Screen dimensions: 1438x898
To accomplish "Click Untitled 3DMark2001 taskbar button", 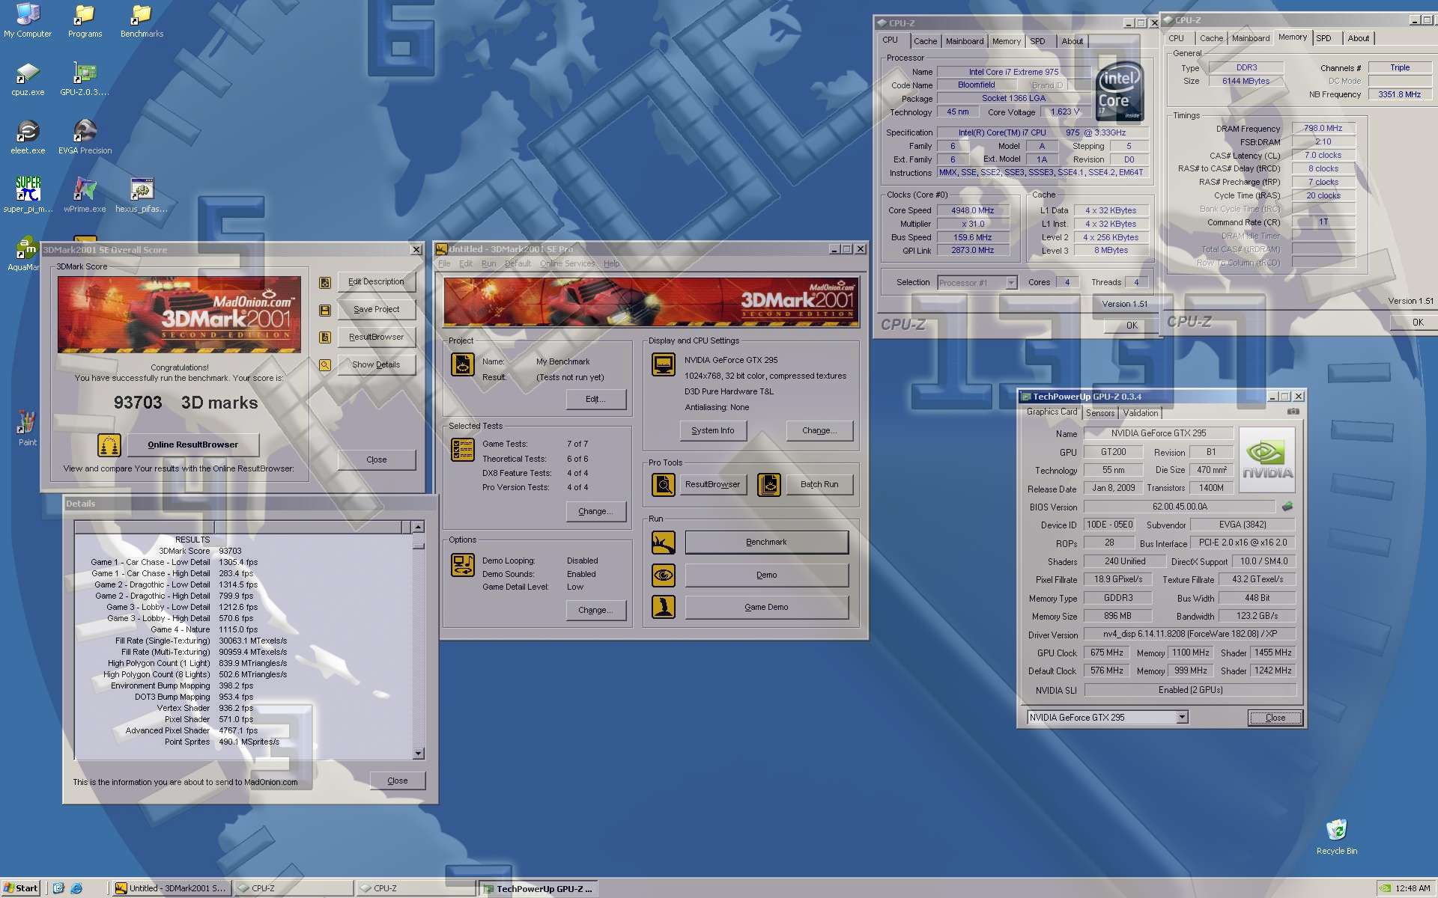I will [172, 888].
